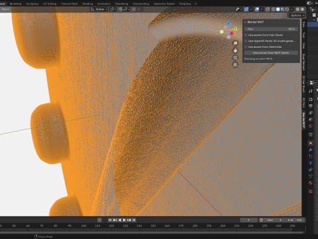Open the Modeling workspace tab
Viewport: 318px width, 239px height.
point(15,4)
